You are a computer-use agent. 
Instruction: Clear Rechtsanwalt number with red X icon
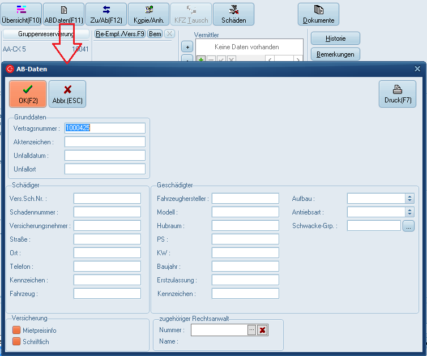(262, 330)
